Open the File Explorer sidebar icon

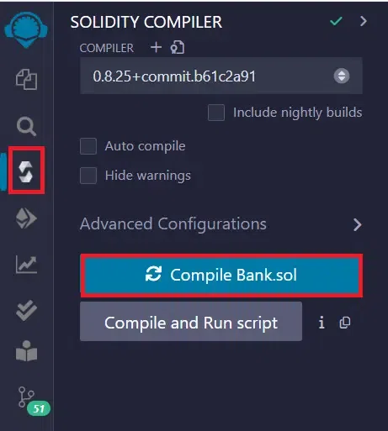[x=26, y=80]
